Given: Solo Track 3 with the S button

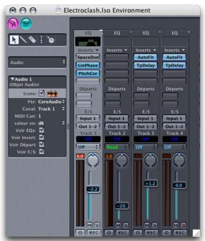Looking at the screenshot, I should click(x=154, y=225).
